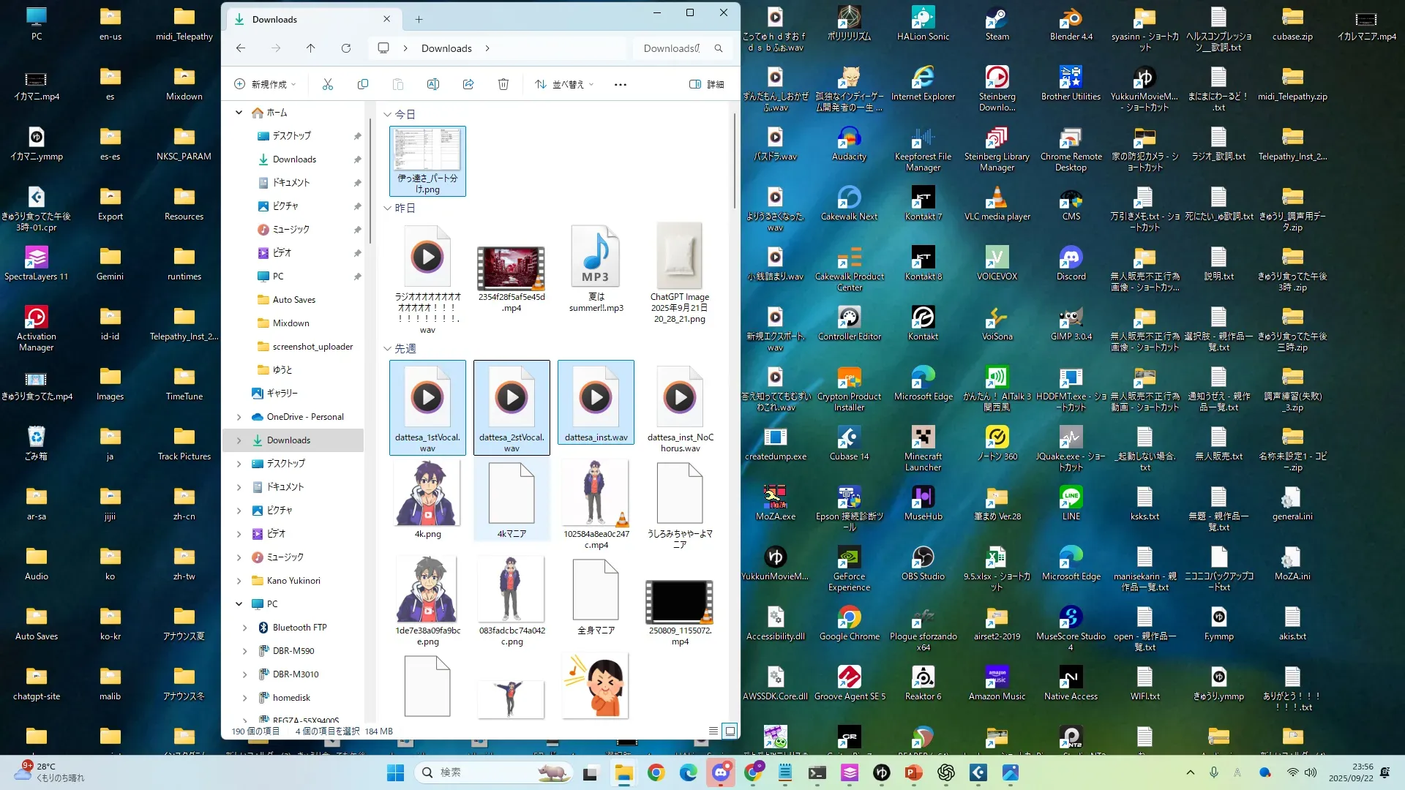Image resolution: width=1405 pixels, height=790 pixels.
Task: Click the Copy icon in Explorer toolbar
Action: click(x=362, y=84)
